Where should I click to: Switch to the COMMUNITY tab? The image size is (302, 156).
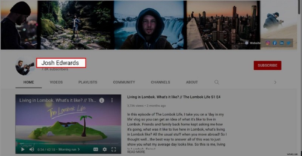pyautogui.click(x=124, y=82)
